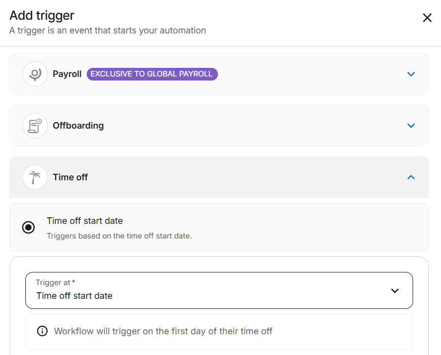Click the filled radio circle for the trigger
This screenshot has width=441, height=355.
[x=29, y=227]
